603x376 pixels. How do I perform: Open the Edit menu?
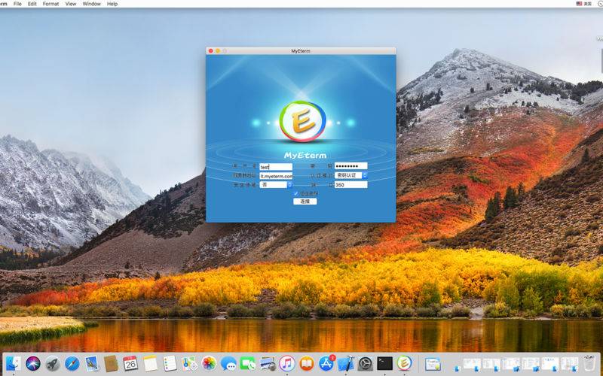32,4
